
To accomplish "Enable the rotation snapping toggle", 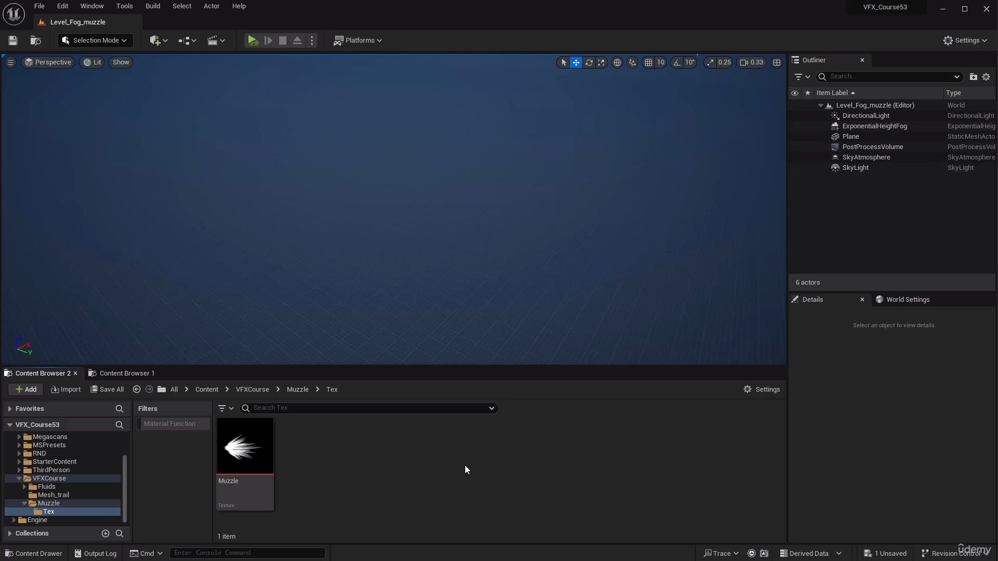I will [676, 62].
